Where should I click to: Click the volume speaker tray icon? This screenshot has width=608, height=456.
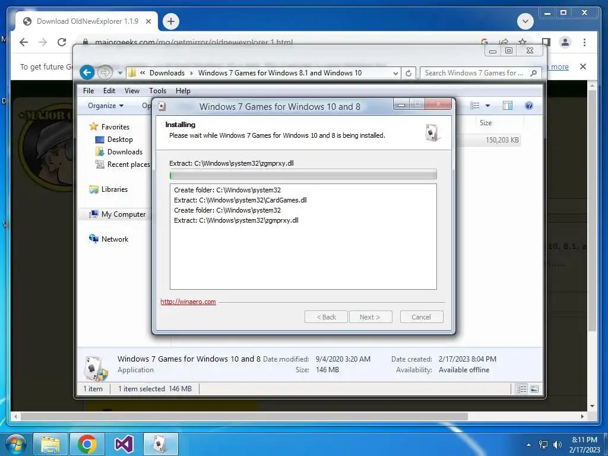pos(557,445)
